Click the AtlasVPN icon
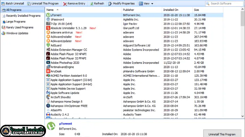The image size is (245, 137). [x=48, y=110]
